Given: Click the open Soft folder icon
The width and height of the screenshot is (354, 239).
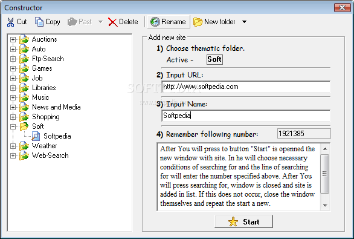Looking at the screenshot, I should tap(24, 126).
